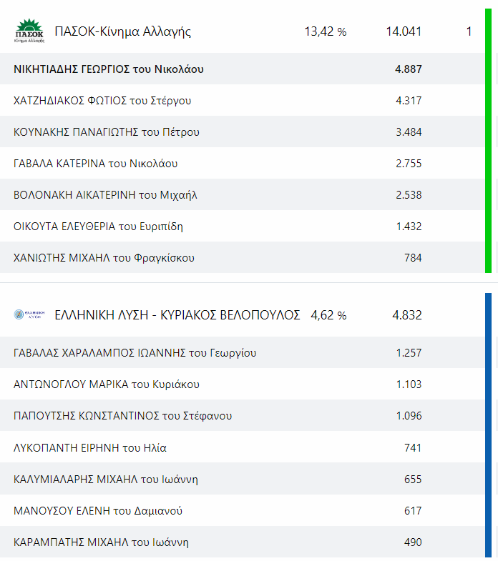The height and width of the screenshot is (561, 498).
Task: Select candidate ΚΑΡΑΜΠΑΤΗΣ ΜΙΧΑΗΛ του Ιωάννη
Action: (x=101, y=542)
